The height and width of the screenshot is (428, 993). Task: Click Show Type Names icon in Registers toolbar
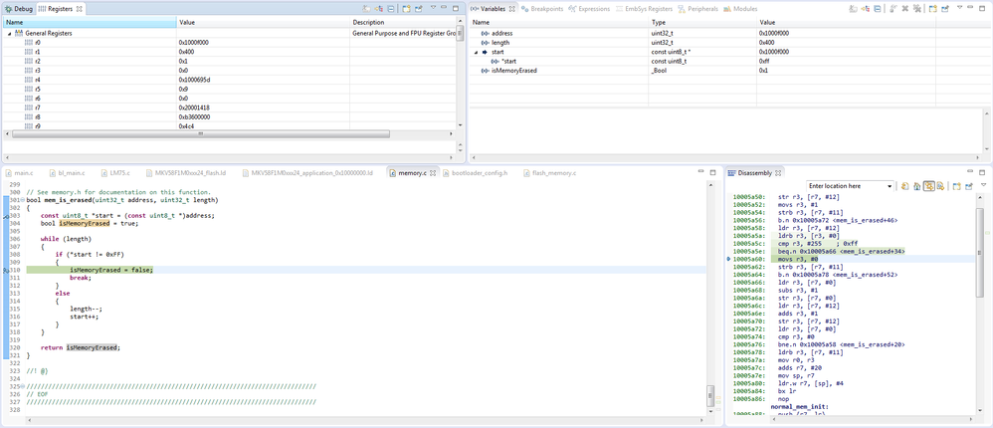click(x=367, y=9)
